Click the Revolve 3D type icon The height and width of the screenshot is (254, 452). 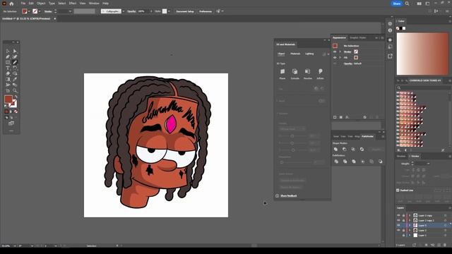pyautogui.click(x=308, y=72)
